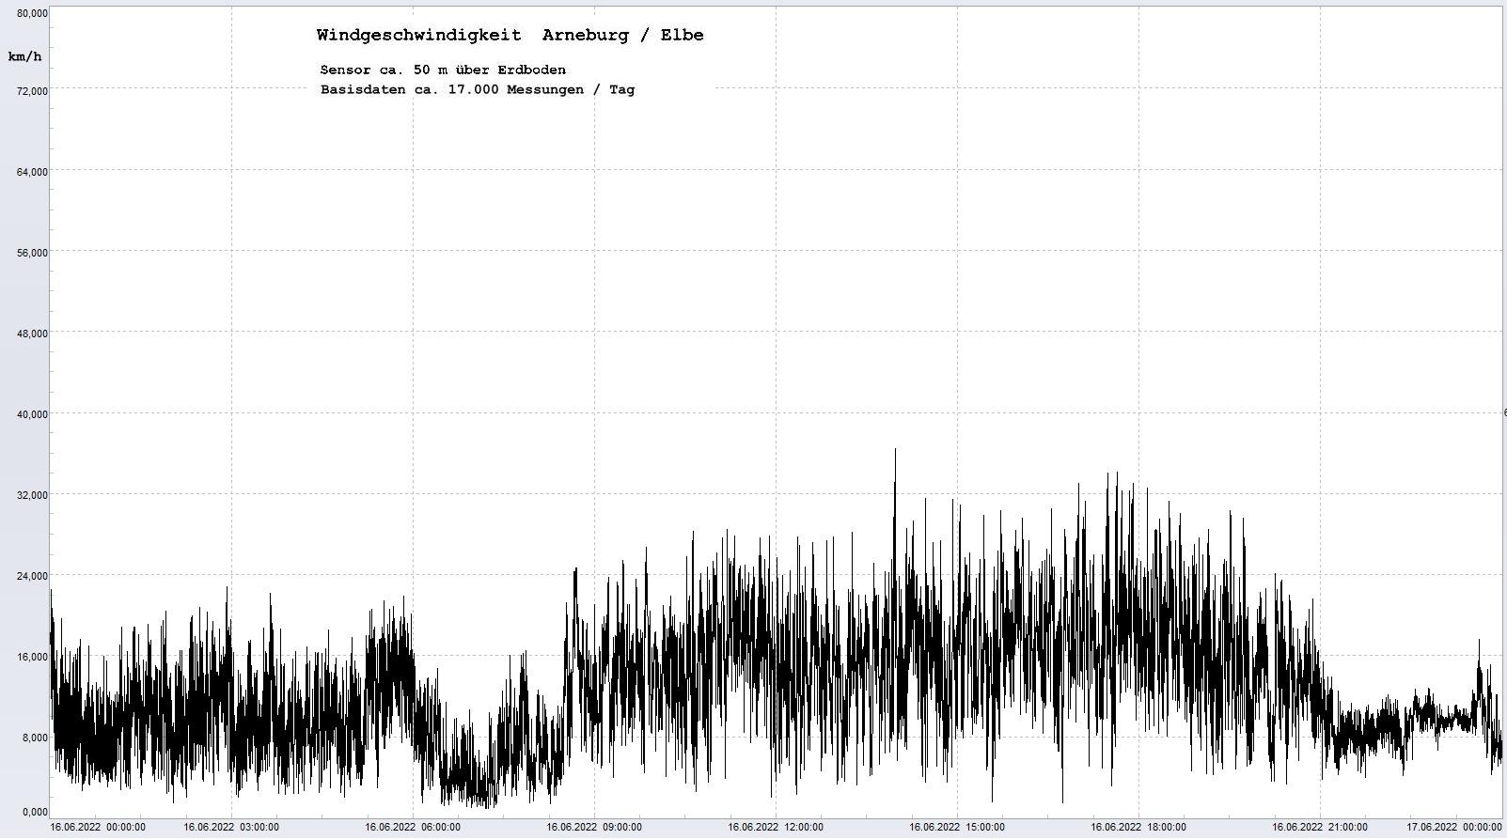Select the '17.06.2022 00:00:00' time label
Viewport: 1507px width, 839px height.
click(x=1453, y=828)
